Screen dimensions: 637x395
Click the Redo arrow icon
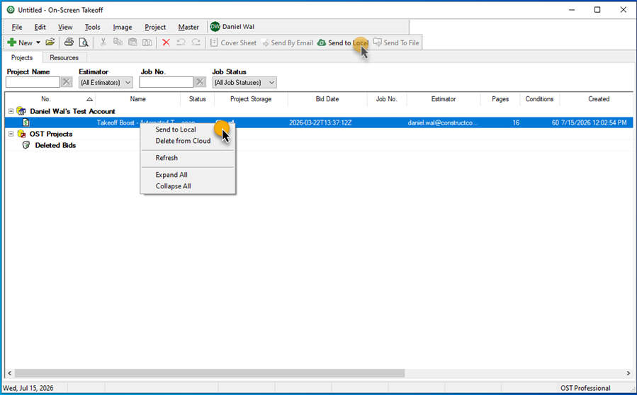pos(196,42)
